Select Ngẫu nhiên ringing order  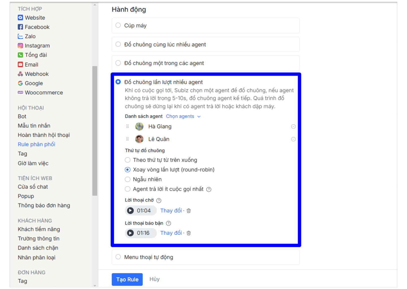coord(128,179)
